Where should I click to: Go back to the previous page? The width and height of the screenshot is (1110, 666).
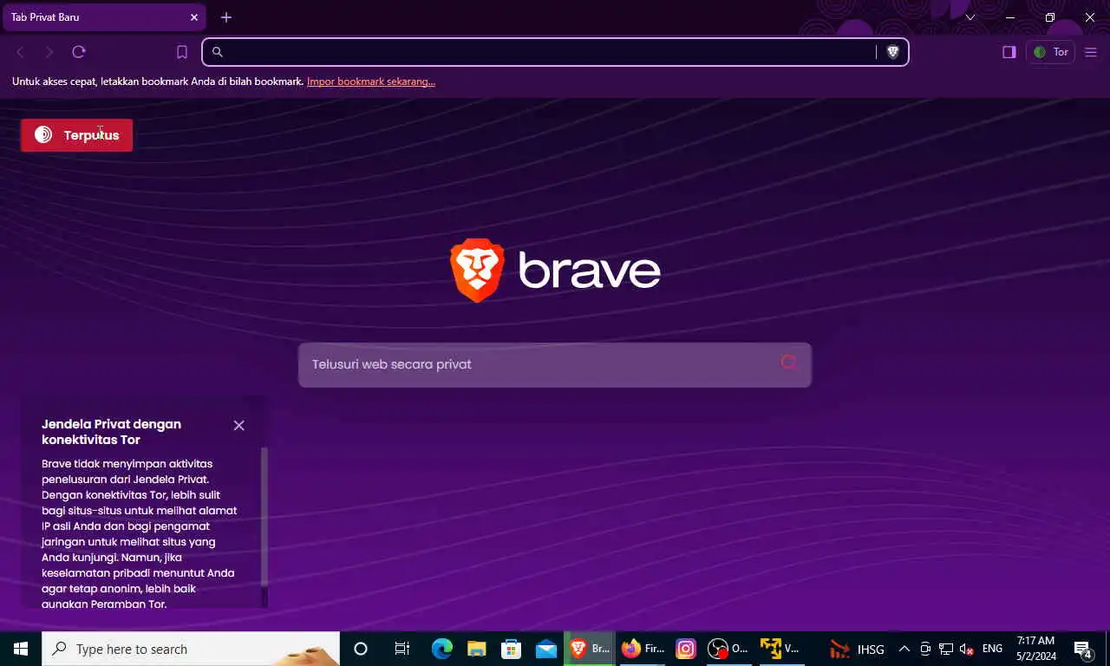tap(20, 52)
